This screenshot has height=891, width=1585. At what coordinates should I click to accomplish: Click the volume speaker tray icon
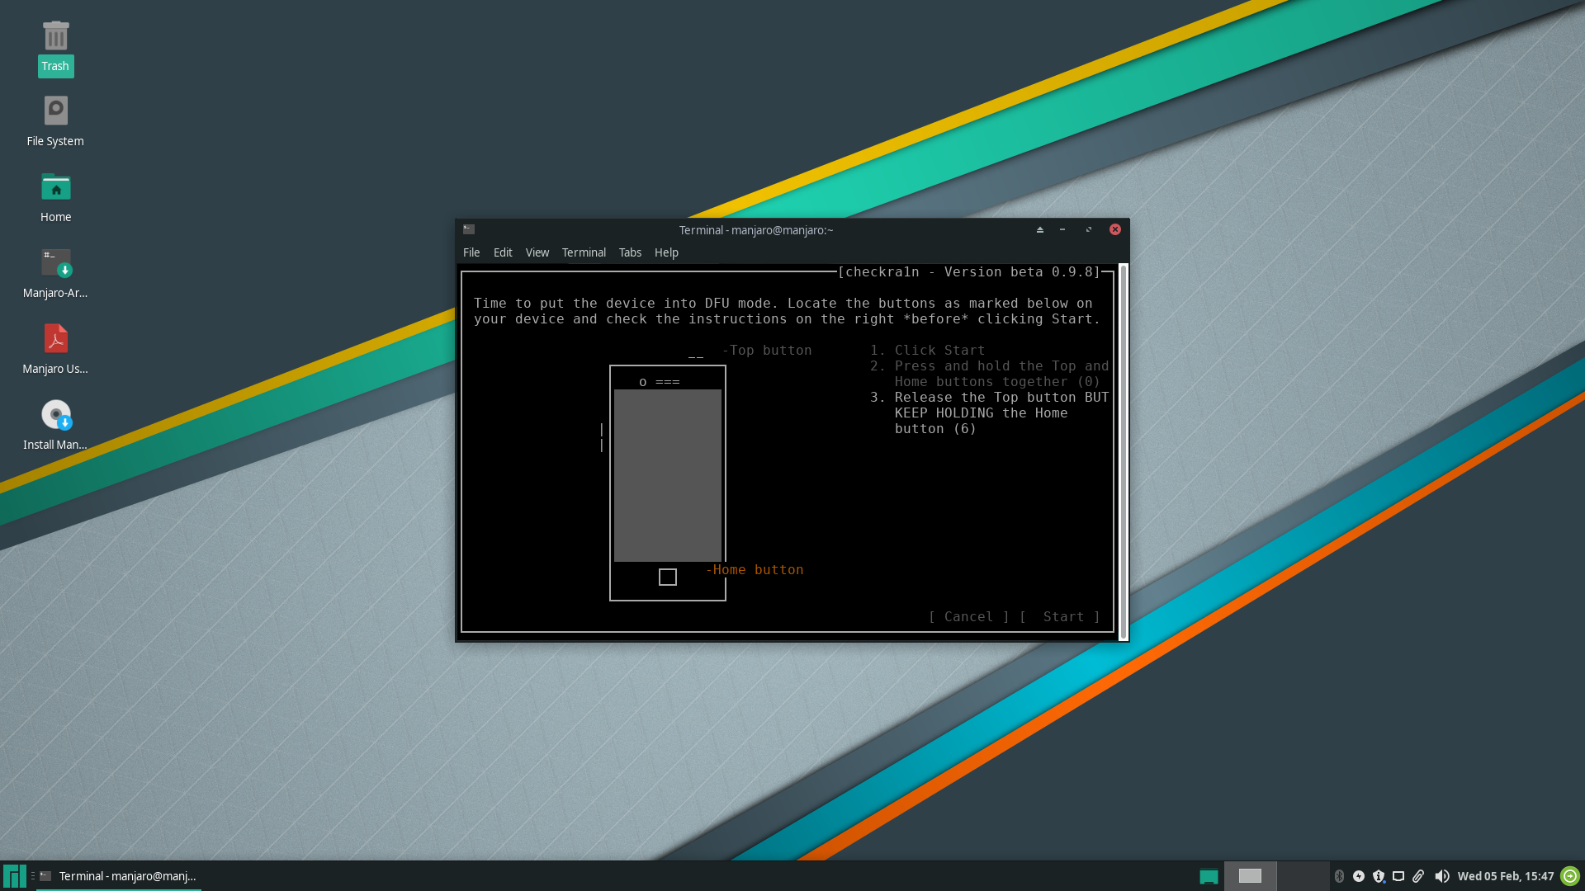coord(1441,876)
